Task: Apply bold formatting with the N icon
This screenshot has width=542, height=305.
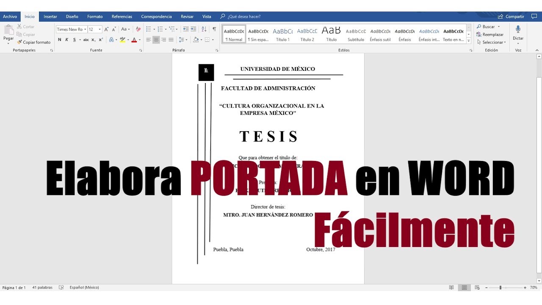Action: tap(59, 39)
